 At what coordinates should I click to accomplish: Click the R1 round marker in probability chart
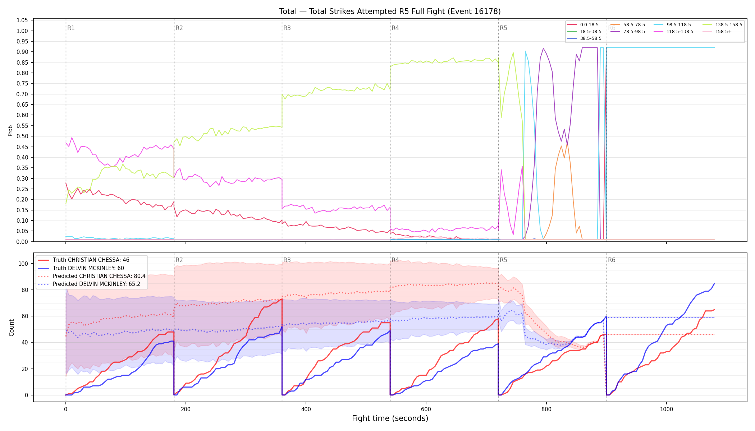(x=71, y=28)
